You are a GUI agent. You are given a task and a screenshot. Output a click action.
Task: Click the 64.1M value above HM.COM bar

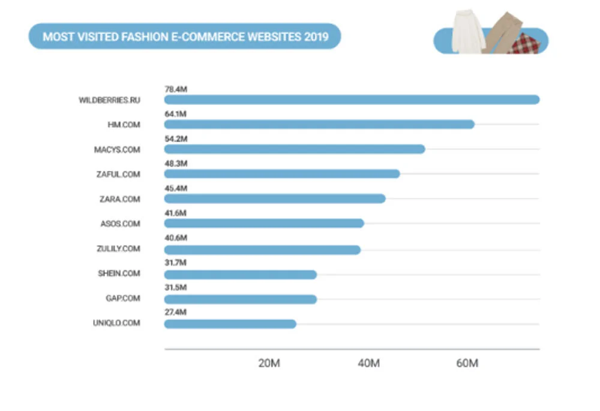pyautogui.click(x=176, y=114)
